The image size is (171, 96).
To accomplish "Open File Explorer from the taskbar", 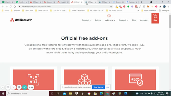I will [x=70, y=93].
